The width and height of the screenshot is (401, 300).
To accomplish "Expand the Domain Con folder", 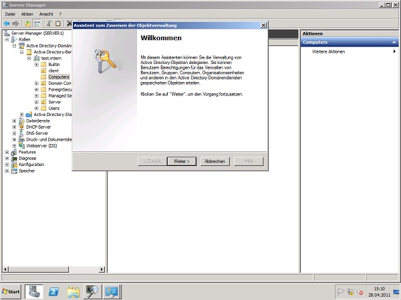I will (37, 83).
